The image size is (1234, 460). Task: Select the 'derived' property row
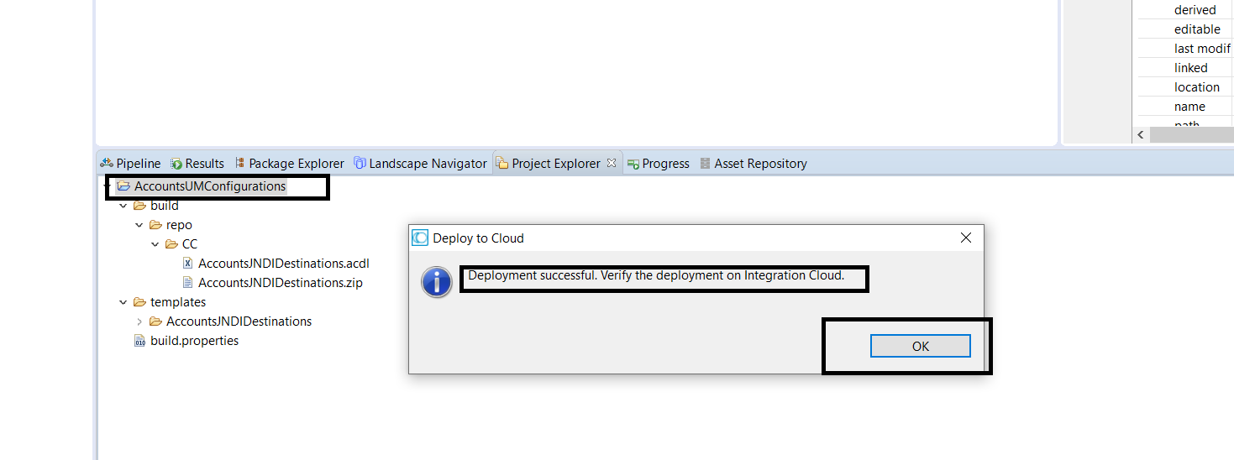click(1185, 10)
